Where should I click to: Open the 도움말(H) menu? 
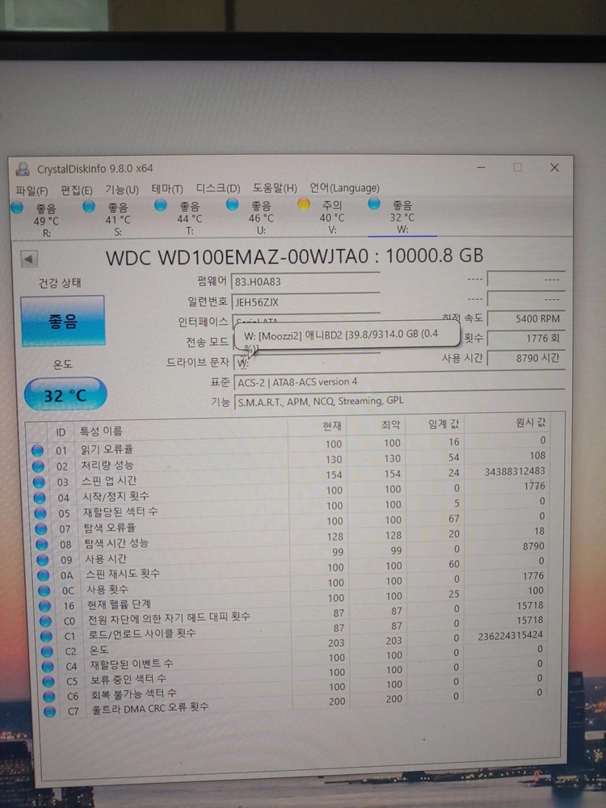click(275, 188)
